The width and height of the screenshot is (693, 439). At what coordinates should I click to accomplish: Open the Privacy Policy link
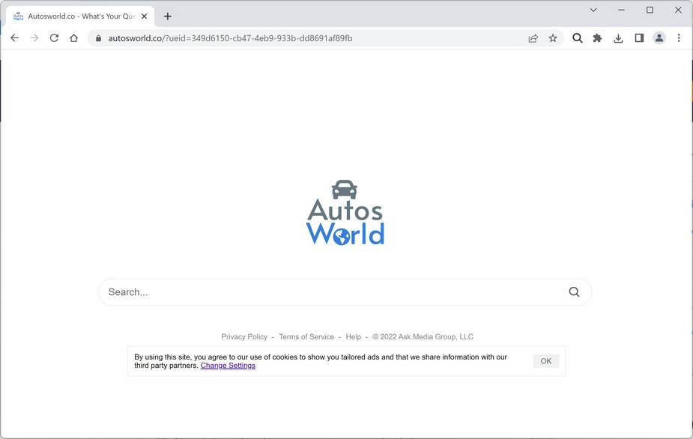(x=244, y=337)
